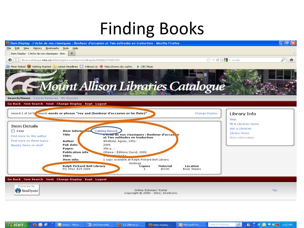Open the cbc.ca news bookmark

pos(117,66)
